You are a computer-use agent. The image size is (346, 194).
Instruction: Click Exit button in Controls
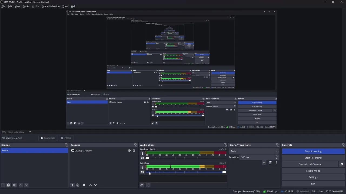313,184
